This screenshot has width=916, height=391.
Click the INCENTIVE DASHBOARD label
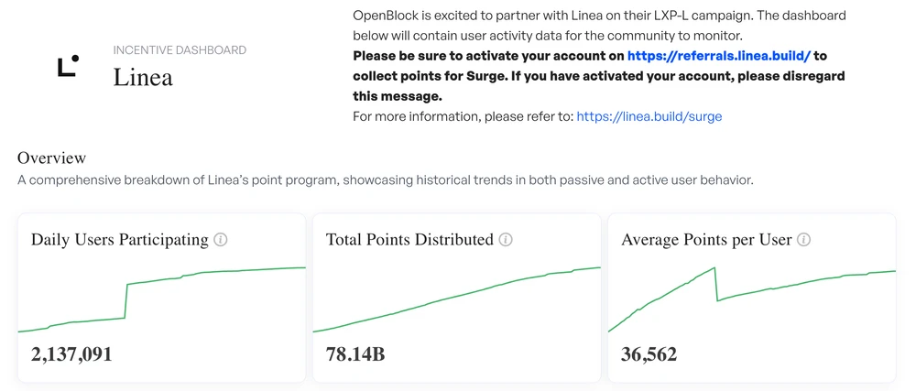click(x=180, y=50)
